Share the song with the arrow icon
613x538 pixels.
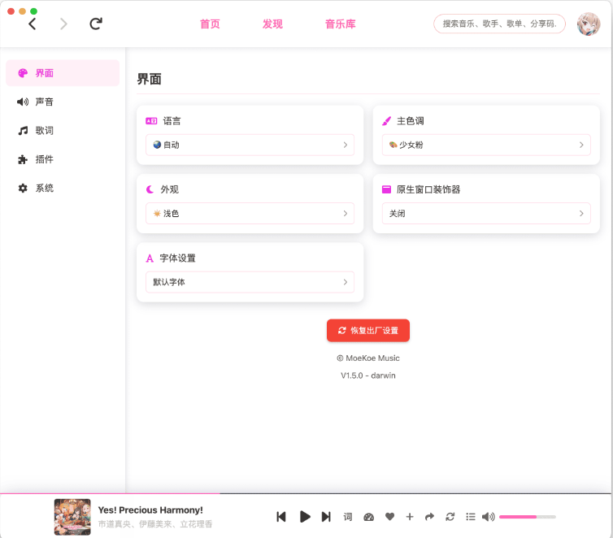click(429, 517)
